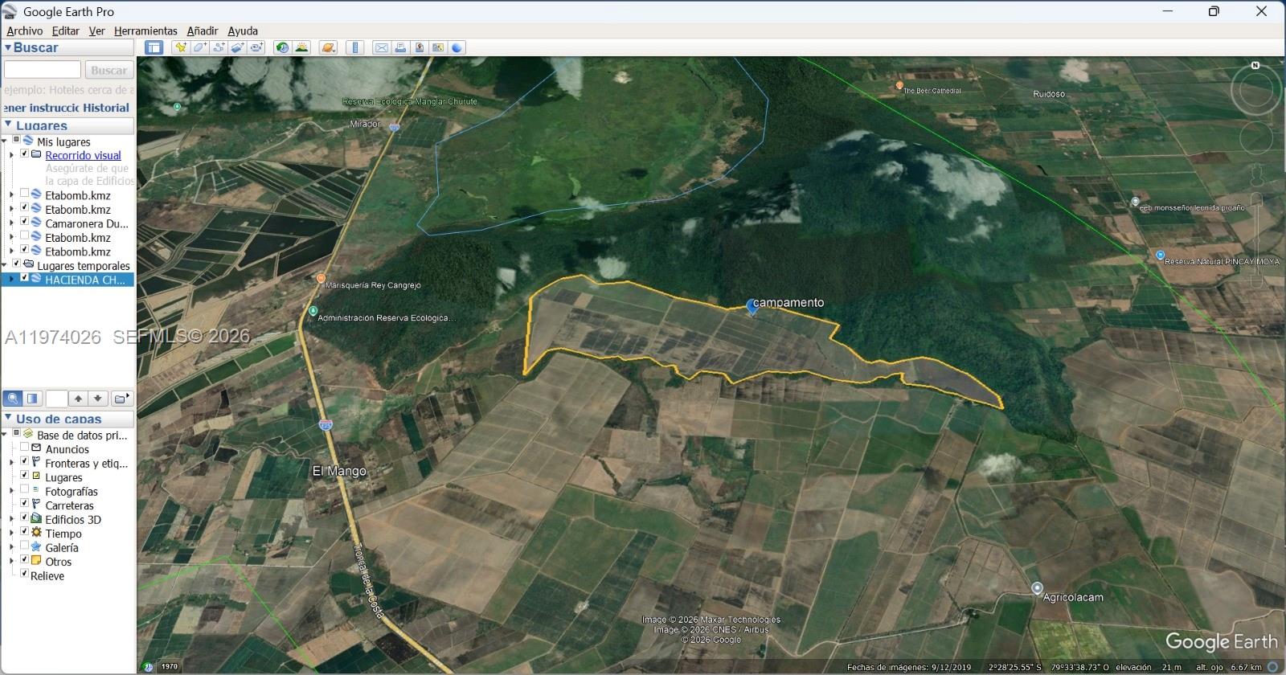Add a placemark with the yellow pushpin
Image resolution: width=1286 pixels, height=675 pixels.
[181, 47]
